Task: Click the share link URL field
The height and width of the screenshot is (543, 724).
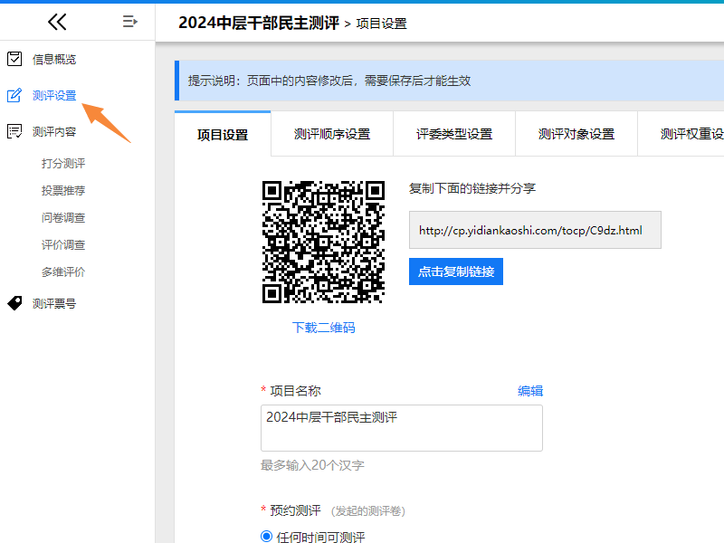Action: click(x=535, y=230)
